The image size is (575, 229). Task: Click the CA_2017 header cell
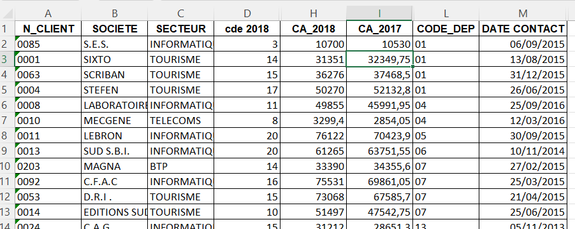[379, 29]
